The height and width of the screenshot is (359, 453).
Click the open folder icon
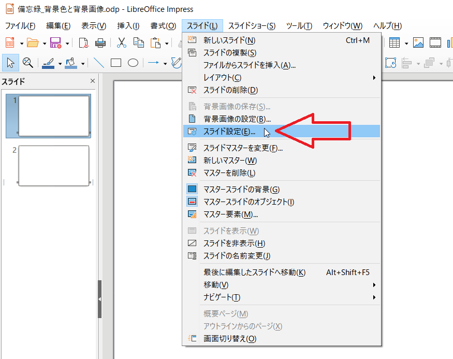click(x=33, y=43)
